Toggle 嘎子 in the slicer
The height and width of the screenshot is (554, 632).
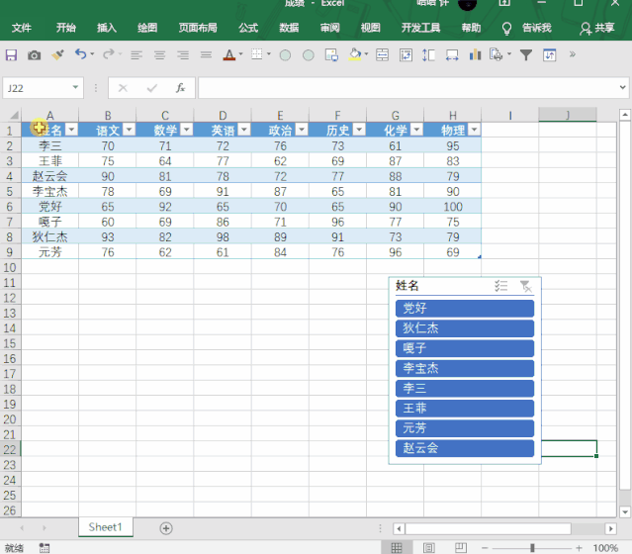(465, 348)
